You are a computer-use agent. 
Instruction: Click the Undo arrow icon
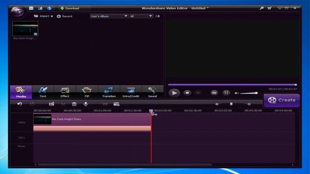pos(19,104)
